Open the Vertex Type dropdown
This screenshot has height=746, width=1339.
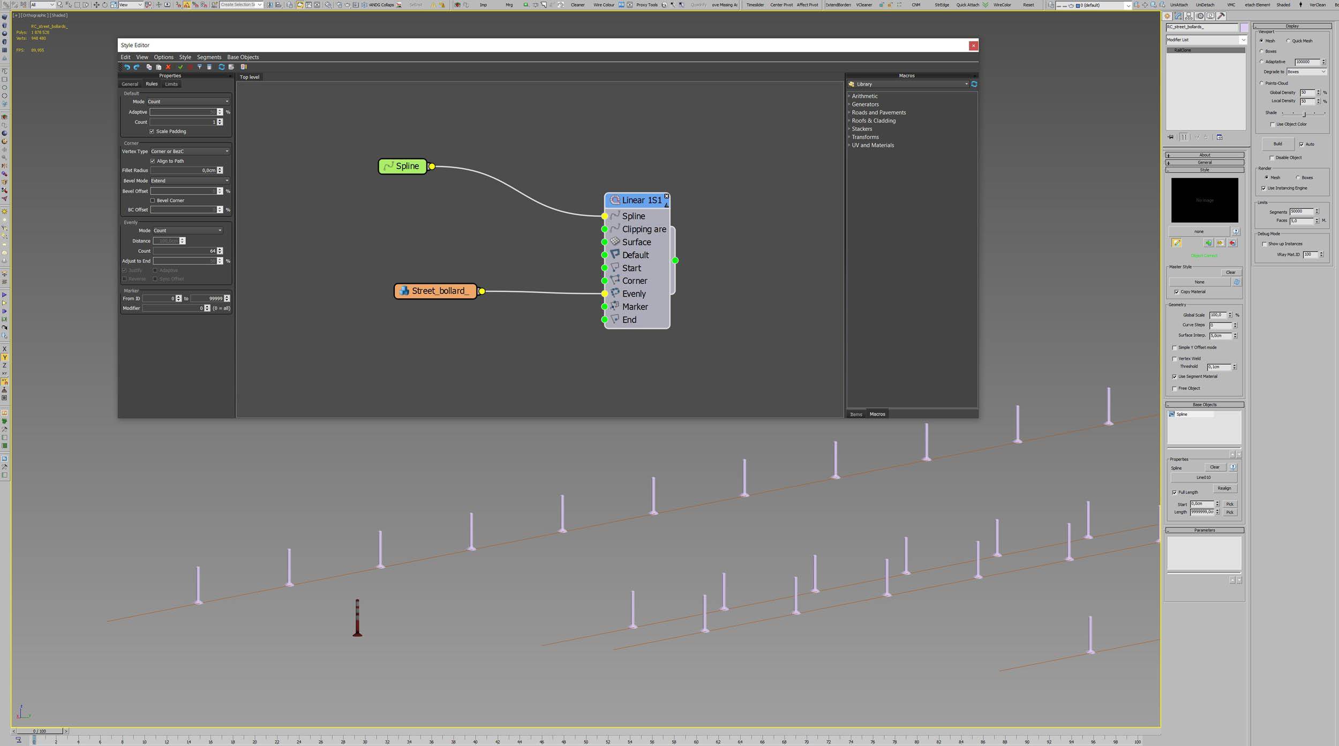pos(190,152)
